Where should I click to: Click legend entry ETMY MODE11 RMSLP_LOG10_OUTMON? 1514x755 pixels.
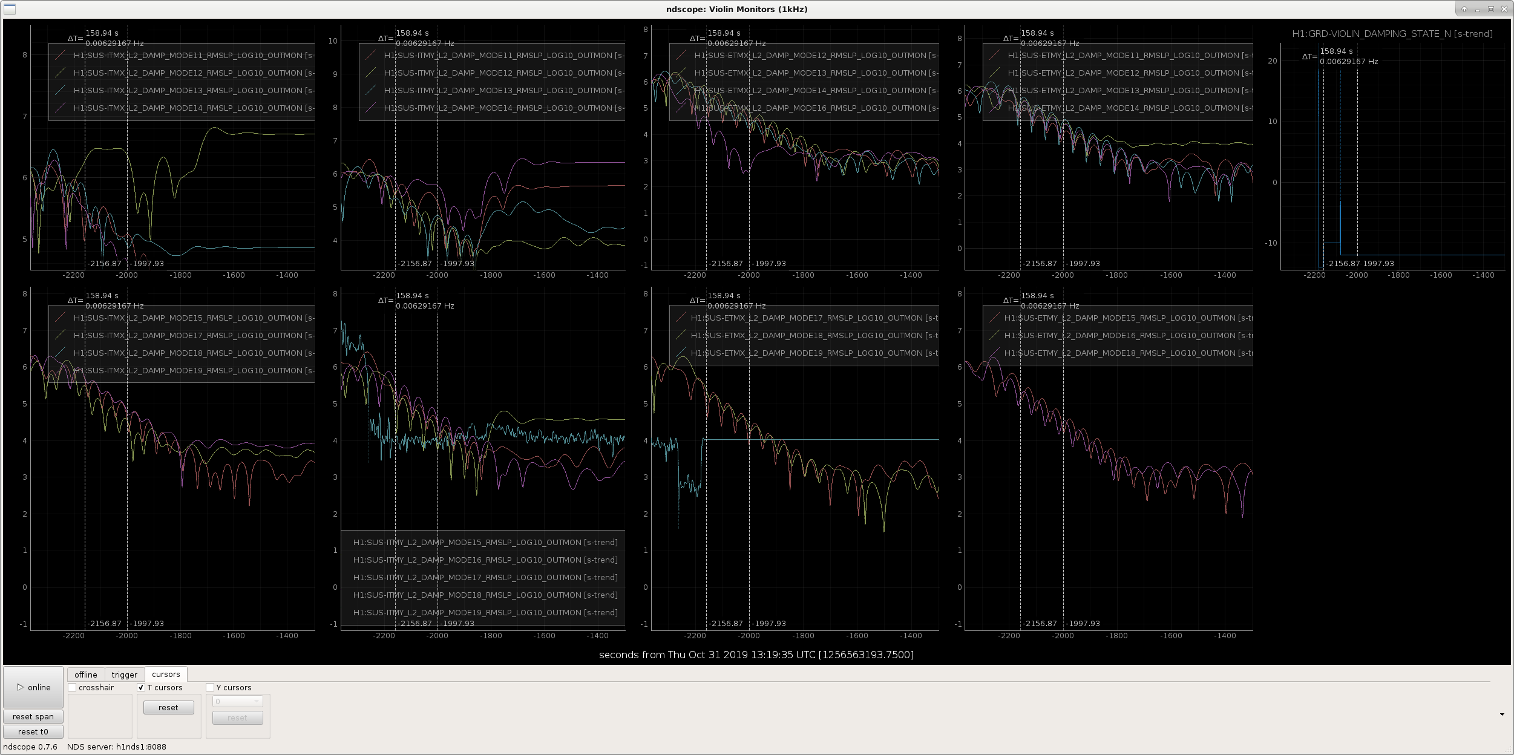[x=1130, y=55]
